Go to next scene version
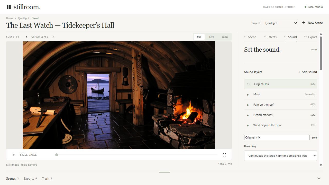The image size is (329, 185). 53,37
